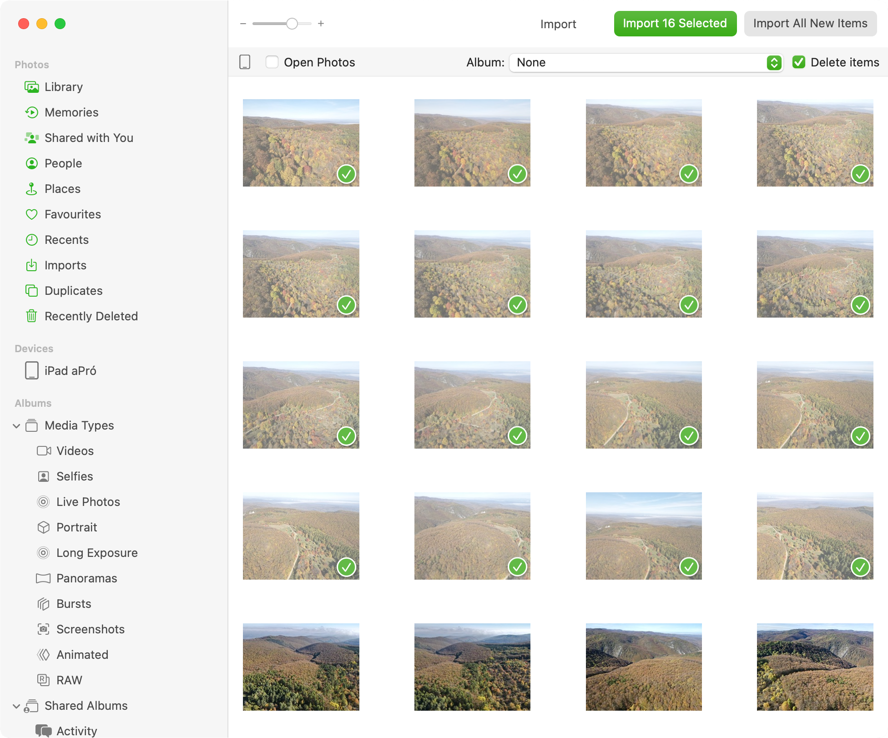Click the Memories icon in sidebar
888x738 pixels.
[x=32, y=112]
